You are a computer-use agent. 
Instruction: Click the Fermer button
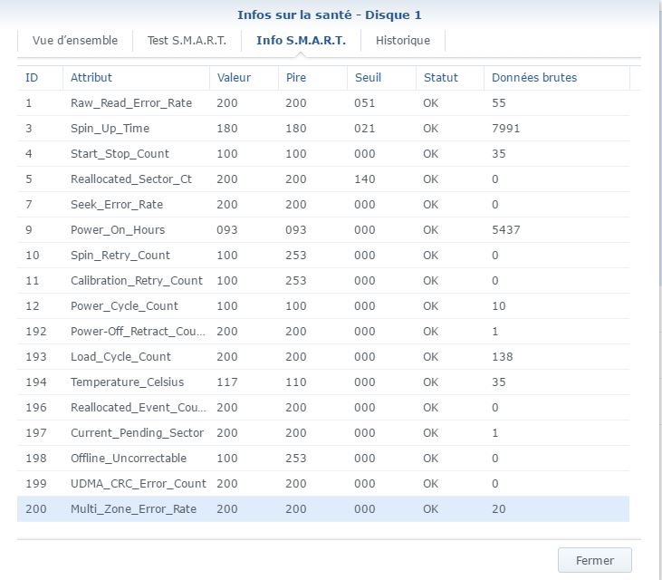click(x=594, y=560)
